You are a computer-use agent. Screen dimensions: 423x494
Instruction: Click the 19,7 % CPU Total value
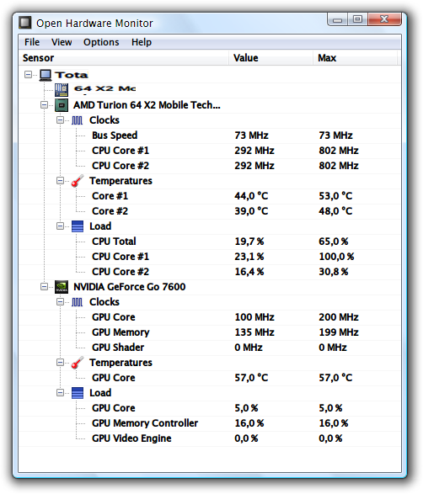coord(249,242)
